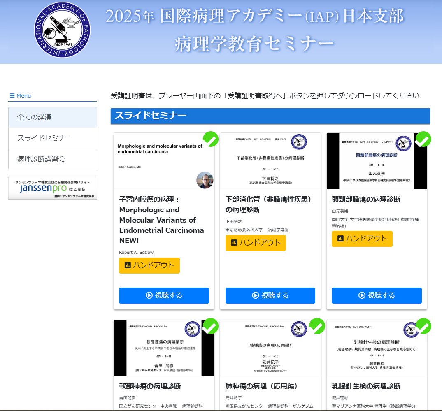Click the International Academy of Pathology logo
The width and height of the screenshot is (442, 411).
coord(62,30)
